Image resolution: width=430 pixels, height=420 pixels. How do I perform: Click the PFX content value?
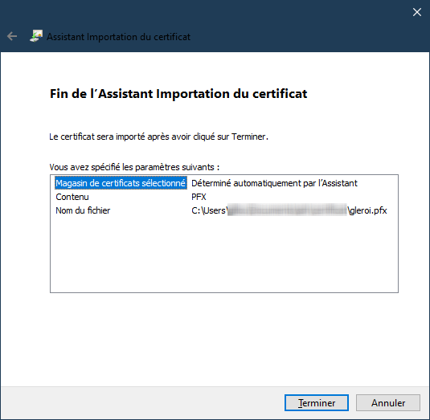(x=199, y=197)
